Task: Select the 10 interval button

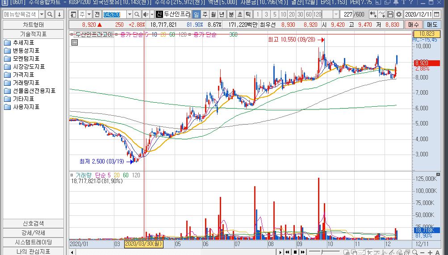Action: [x=283, y=14]
